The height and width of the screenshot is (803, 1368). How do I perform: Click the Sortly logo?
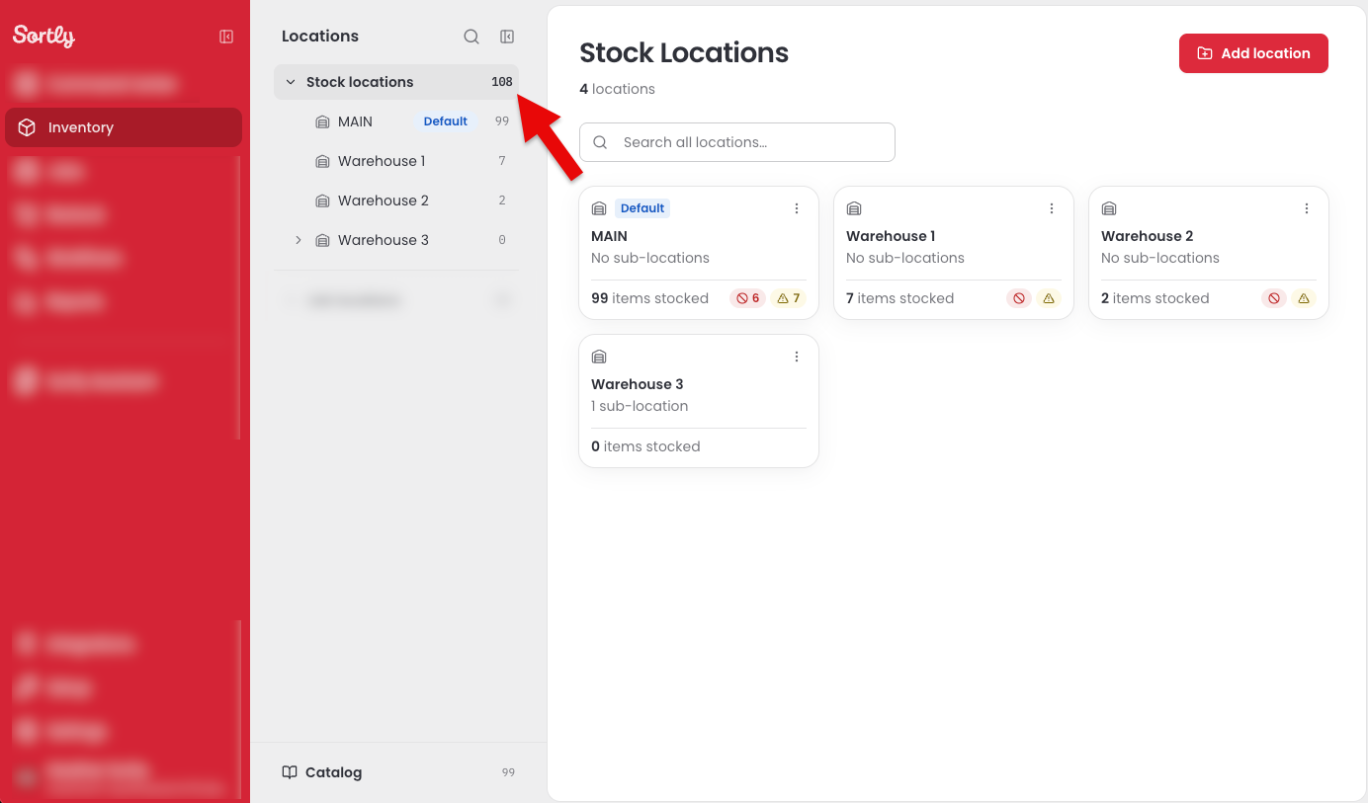tap(43, 36)
